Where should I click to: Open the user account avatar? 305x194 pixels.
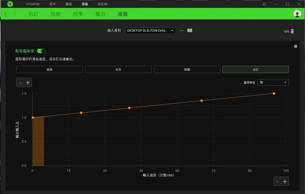click(x=297, y=14)
